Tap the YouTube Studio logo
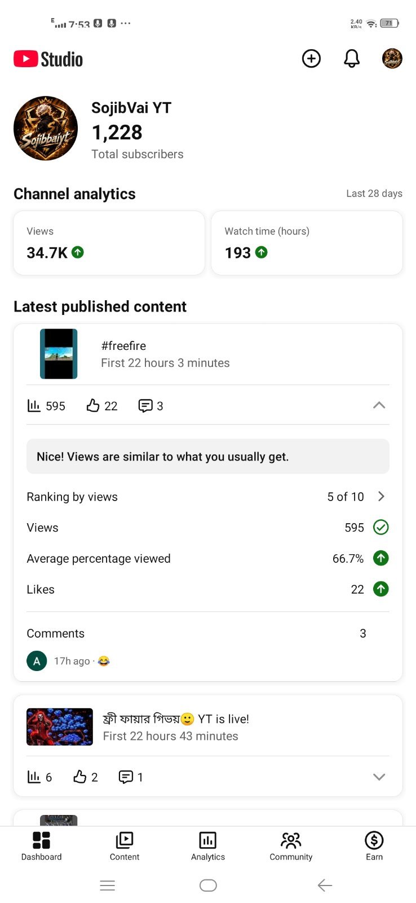Screen dimensions: 416x903 48,59
